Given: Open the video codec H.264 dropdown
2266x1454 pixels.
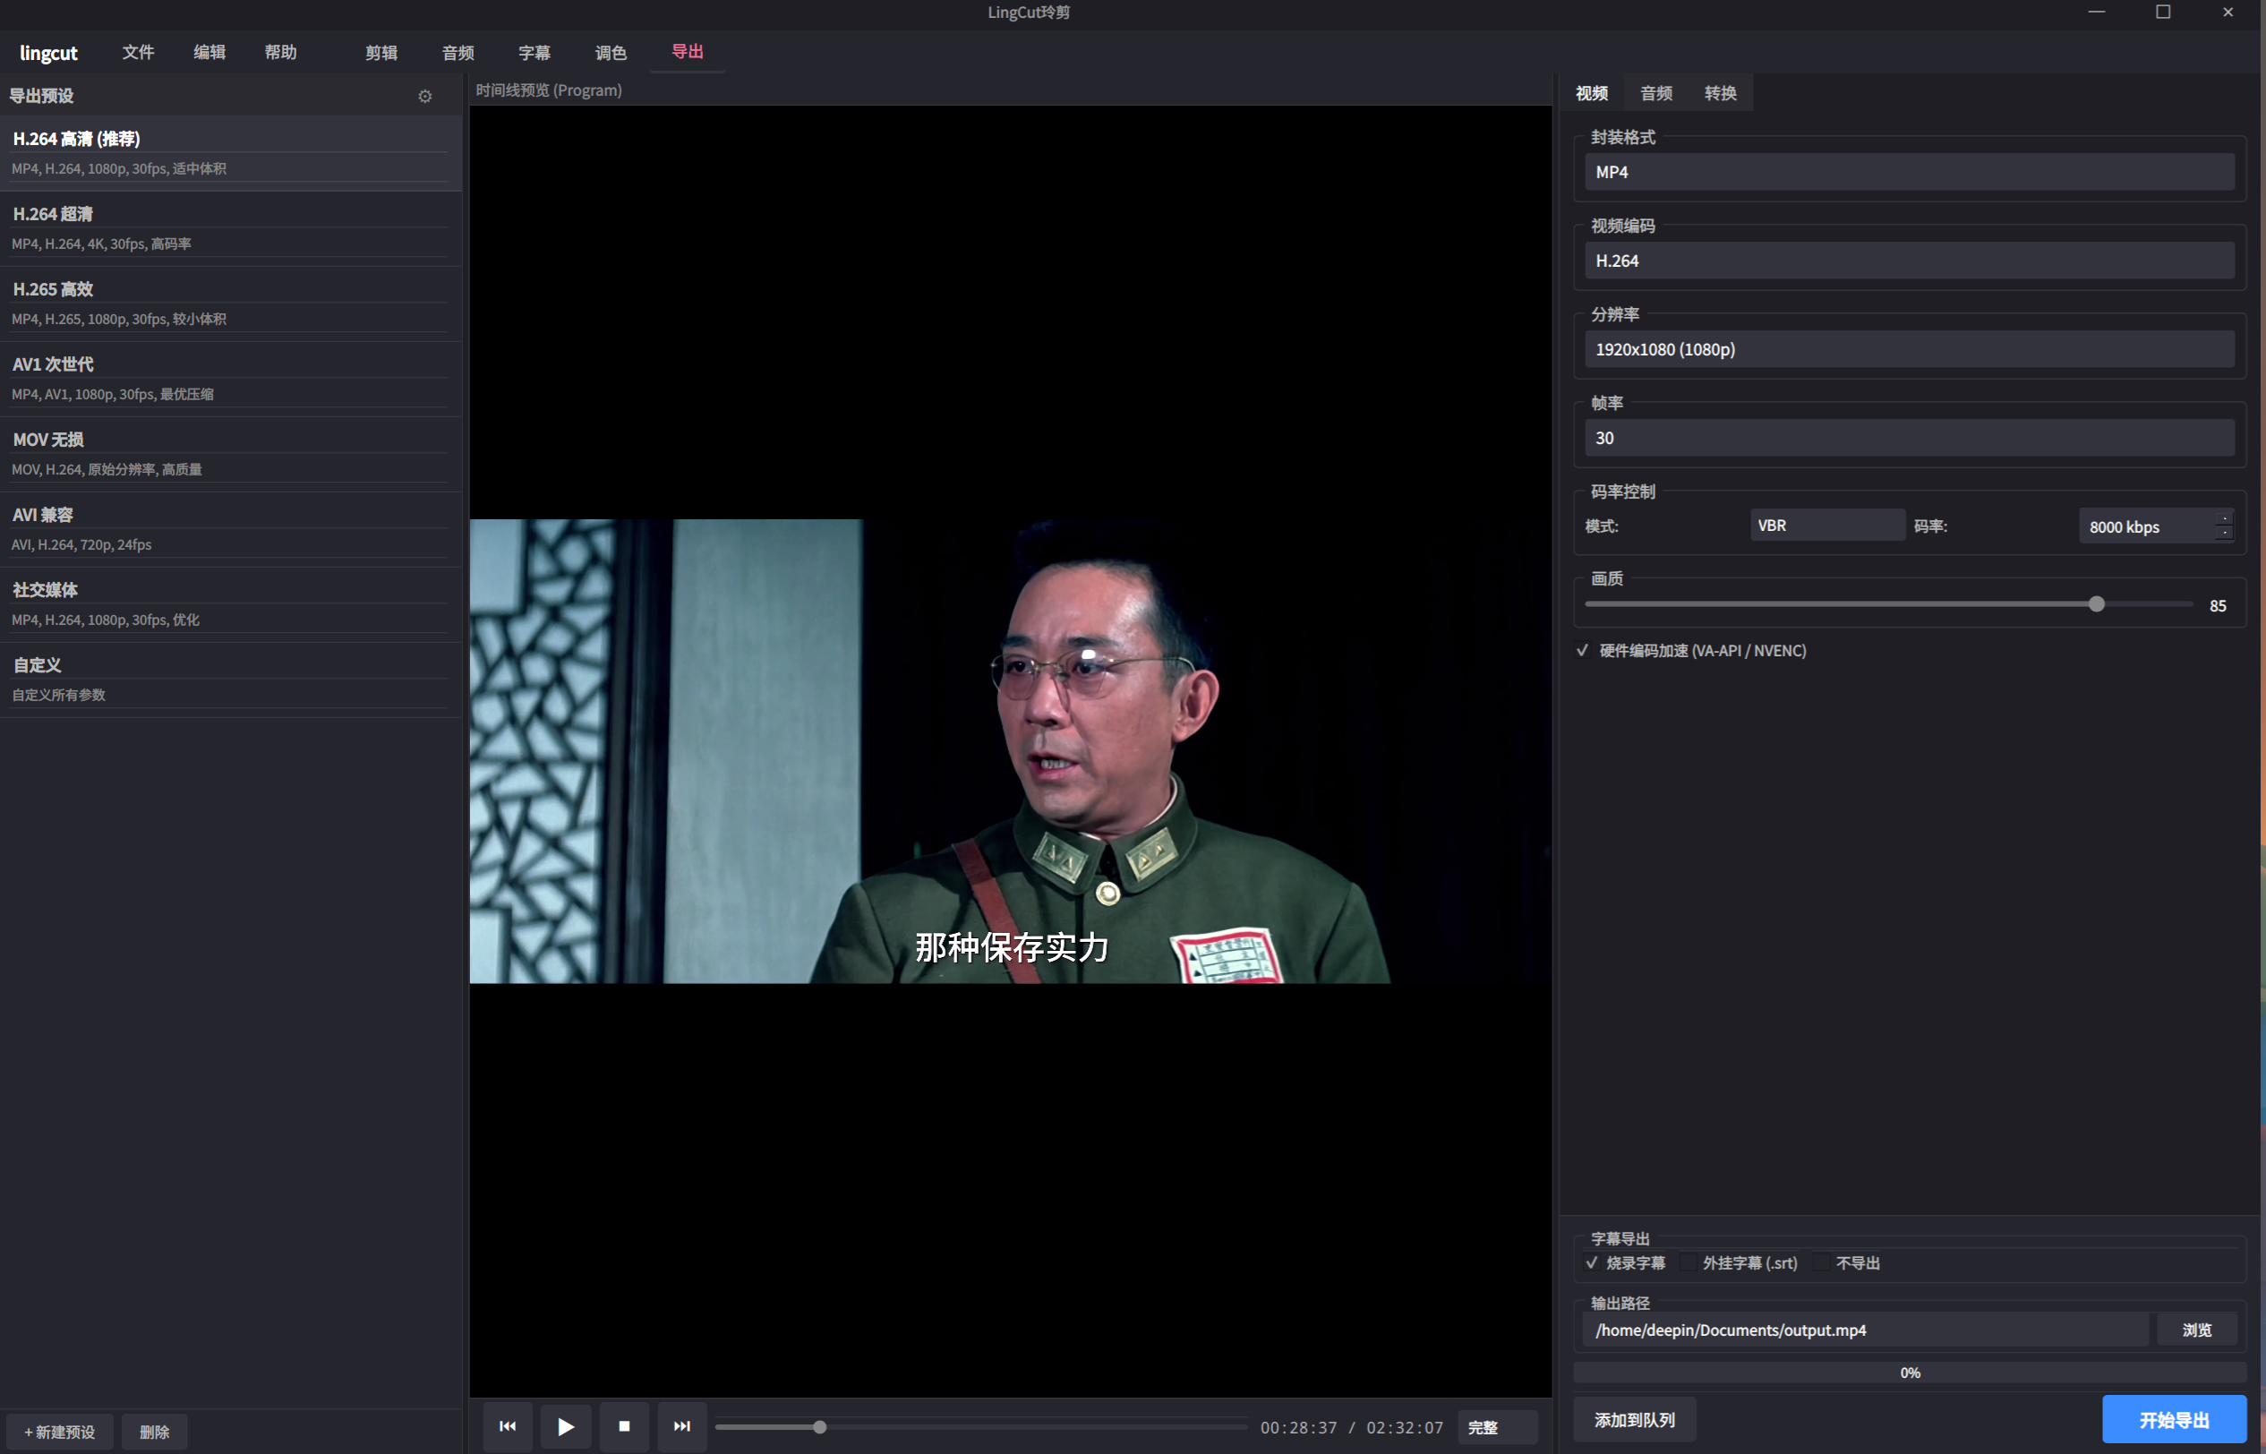Looking at the screenshot, I should 1909,261.
